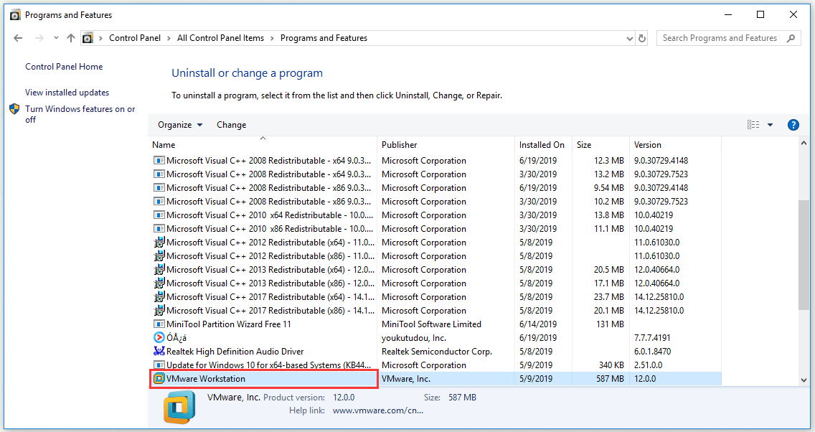Click the Change toolbar button

(231, 124)
